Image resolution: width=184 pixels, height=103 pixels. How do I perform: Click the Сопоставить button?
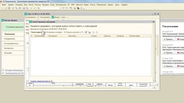(36, 32)
